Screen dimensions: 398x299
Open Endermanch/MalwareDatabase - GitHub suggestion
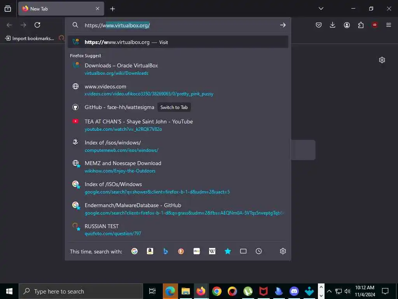(178, 209)
